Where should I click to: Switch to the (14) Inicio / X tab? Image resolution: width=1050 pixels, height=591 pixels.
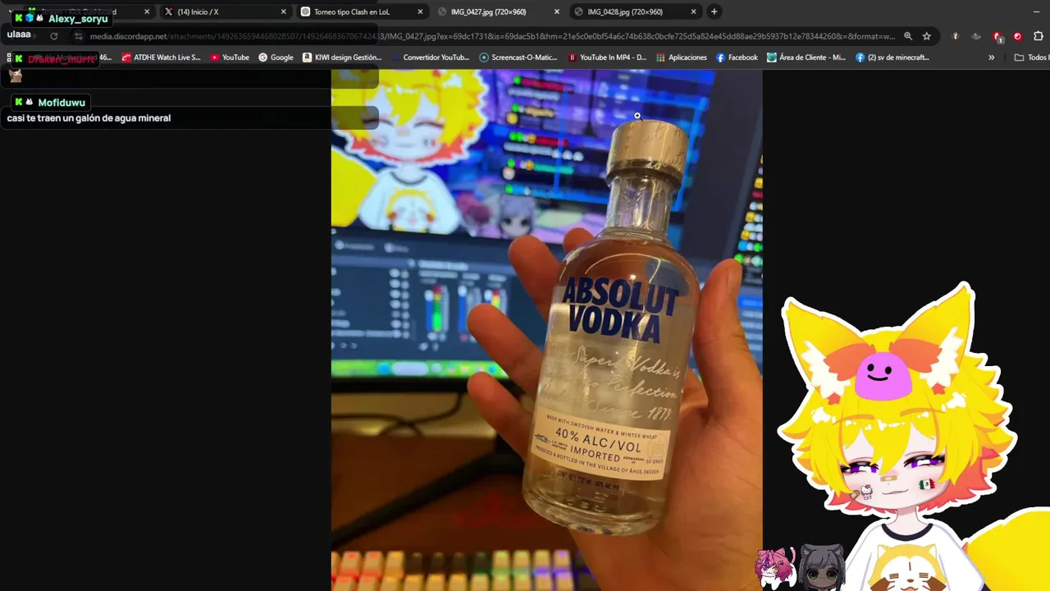226,11
